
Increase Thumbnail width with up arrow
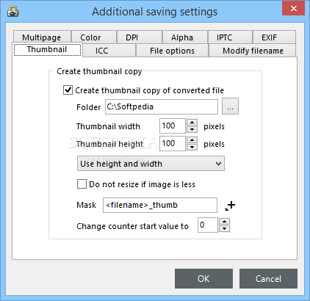[192, 123]
